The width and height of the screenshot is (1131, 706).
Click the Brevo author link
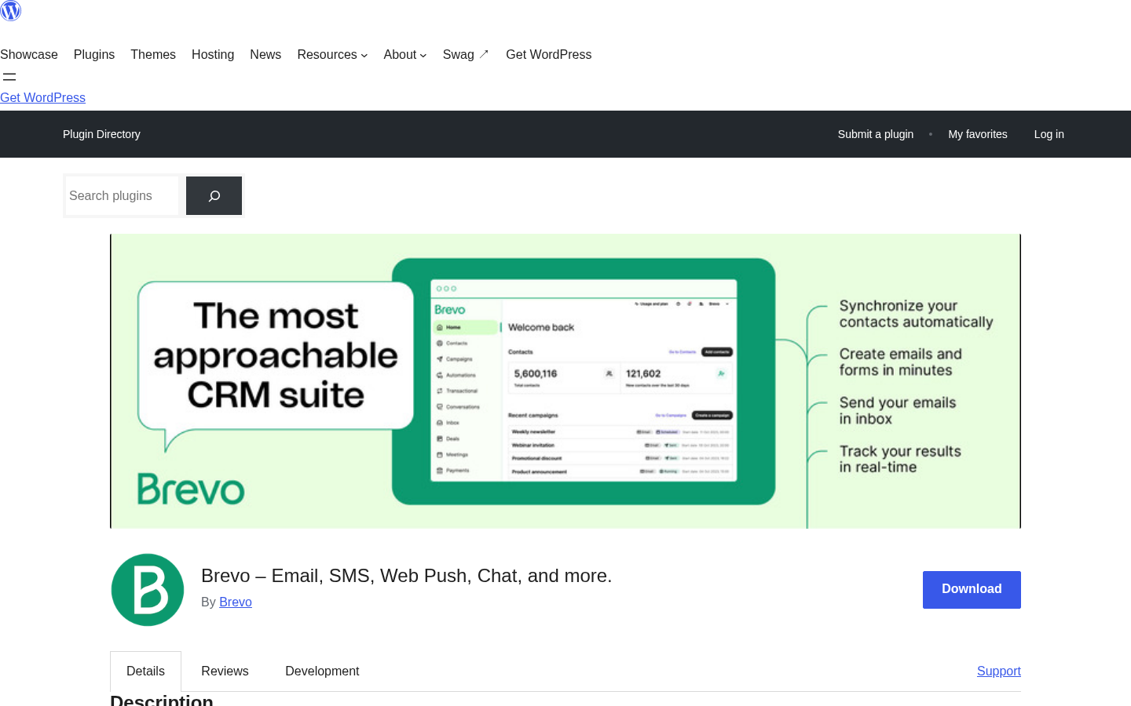tap(236, 602)
